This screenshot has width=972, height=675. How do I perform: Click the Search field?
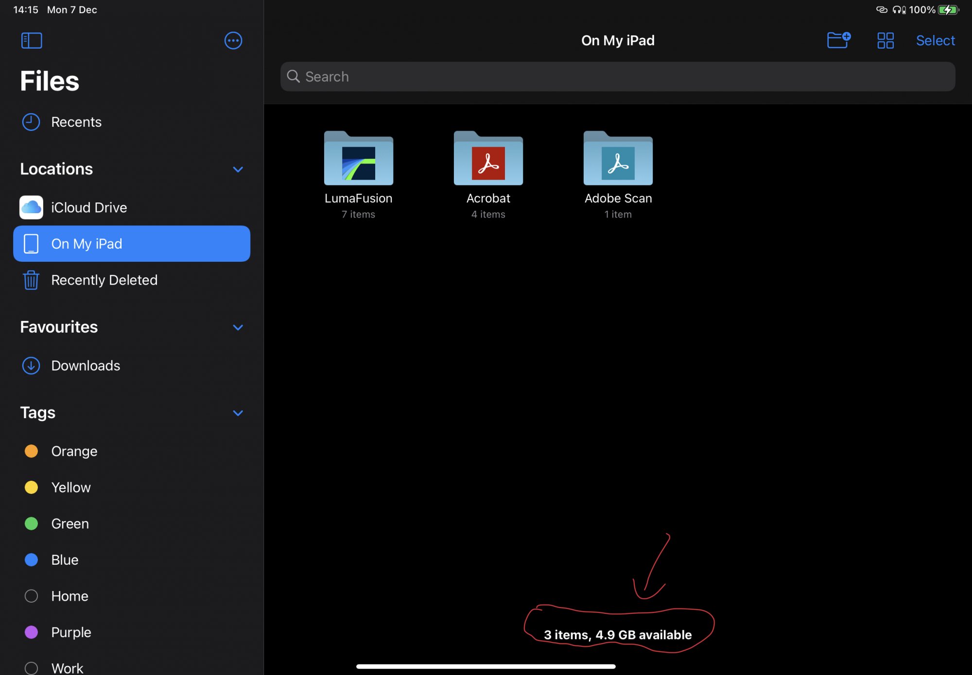(x=617, y=77)
